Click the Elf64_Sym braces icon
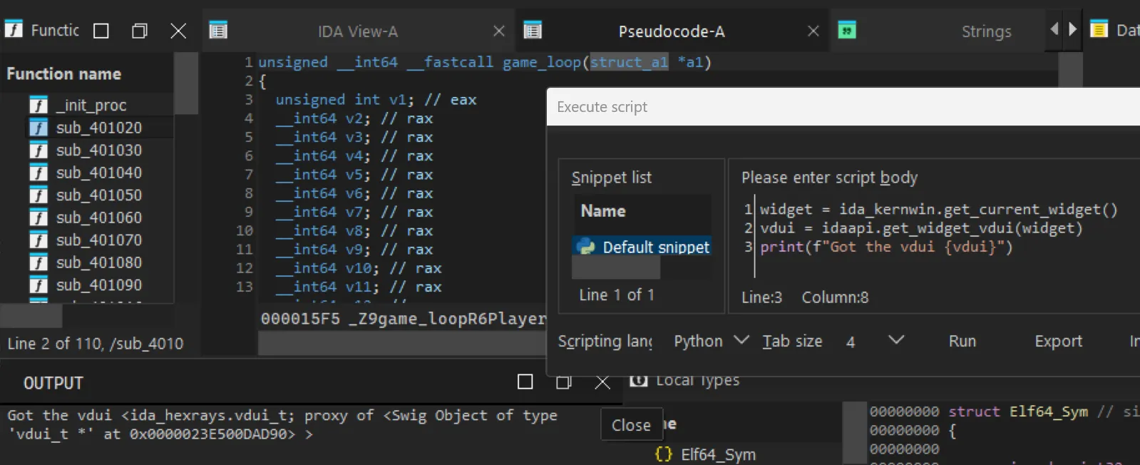 (664, 454)
